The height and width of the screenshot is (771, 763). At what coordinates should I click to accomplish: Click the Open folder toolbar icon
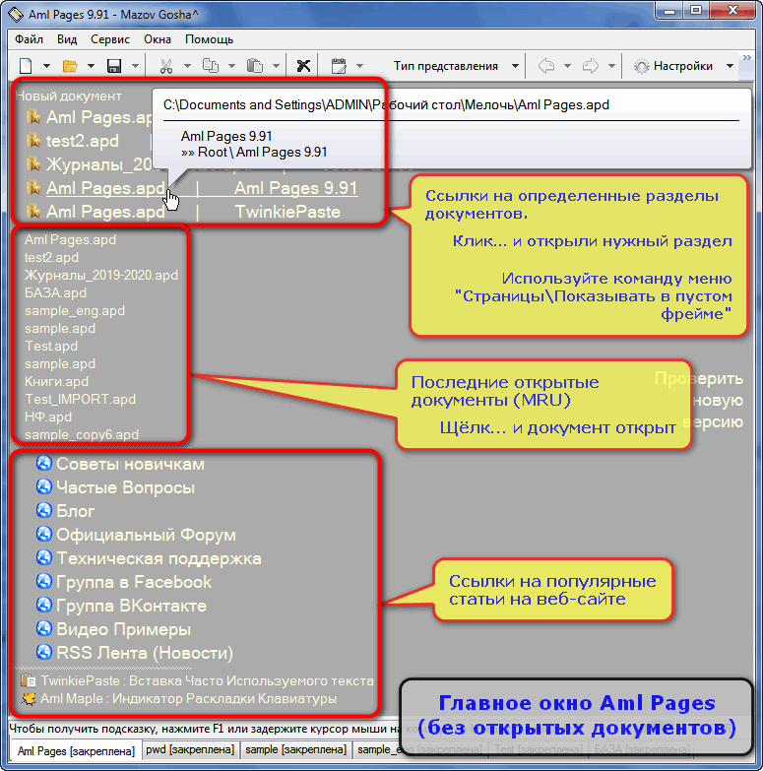pyautogui.click(x=70, y=65)
